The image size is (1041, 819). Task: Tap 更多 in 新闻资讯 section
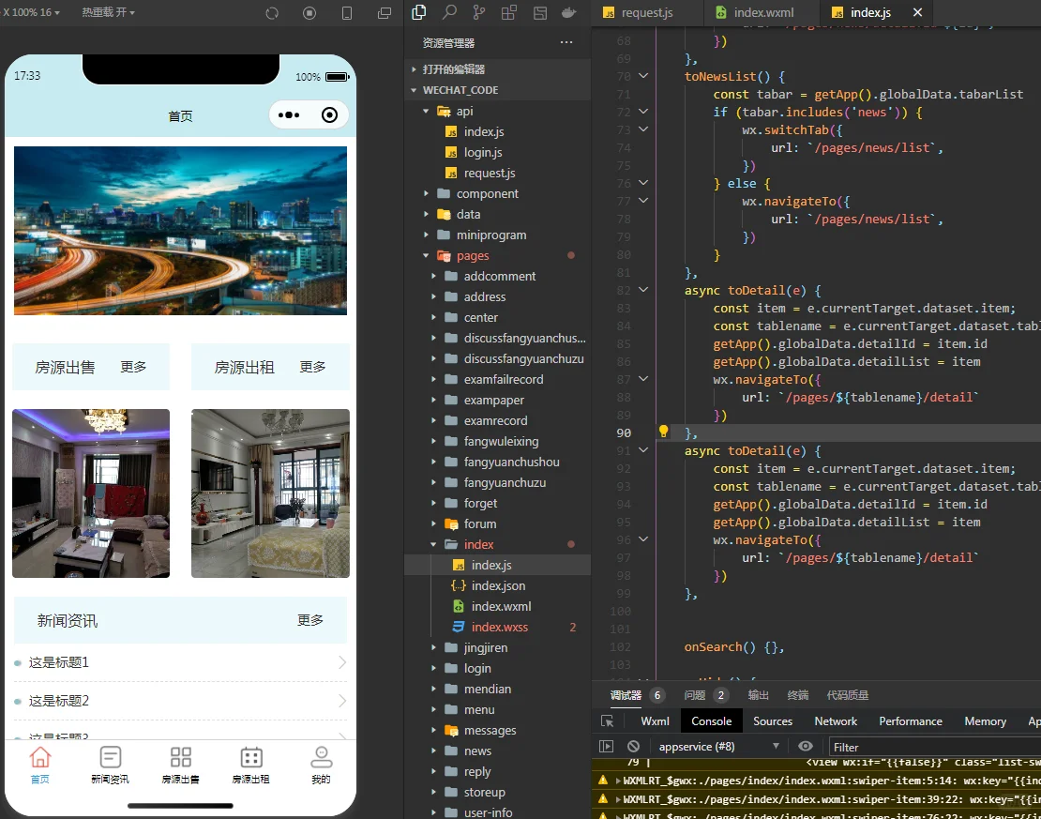point(310,620)
